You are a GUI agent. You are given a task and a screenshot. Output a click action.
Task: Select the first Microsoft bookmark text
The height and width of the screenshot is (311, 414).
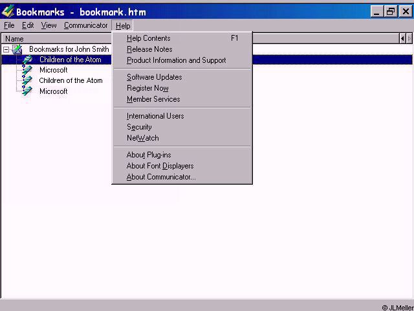[54, 70]
